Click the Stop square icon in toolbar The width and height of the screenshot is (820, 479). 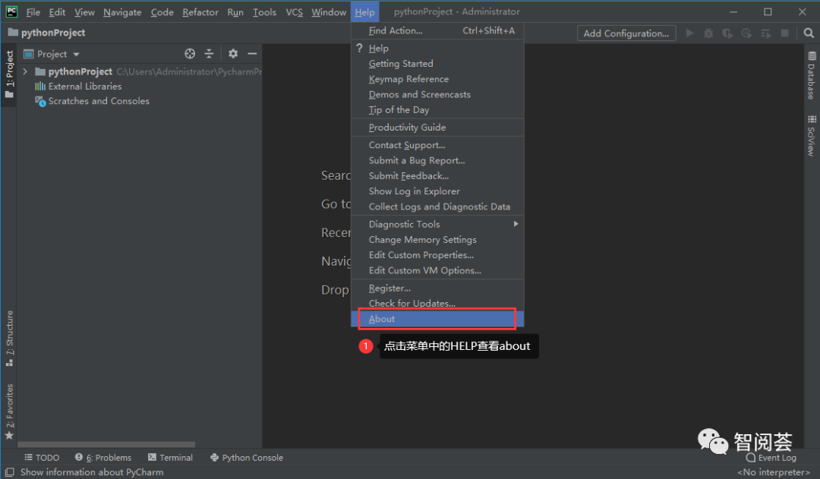[x=784, y=33]
